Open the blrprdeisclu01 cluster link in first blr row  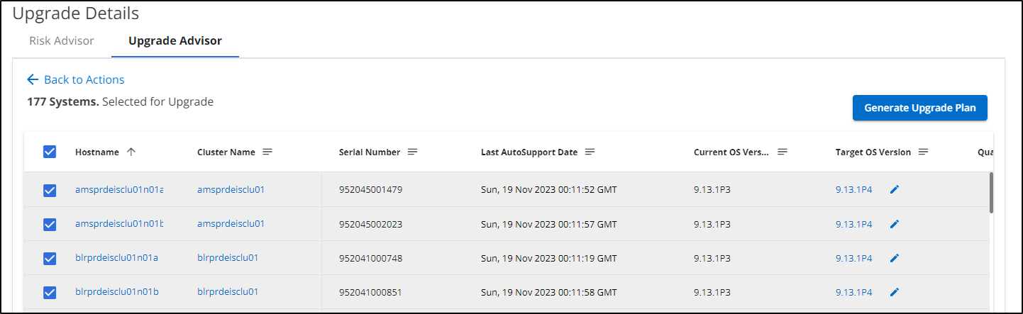[x=228, y=258]
